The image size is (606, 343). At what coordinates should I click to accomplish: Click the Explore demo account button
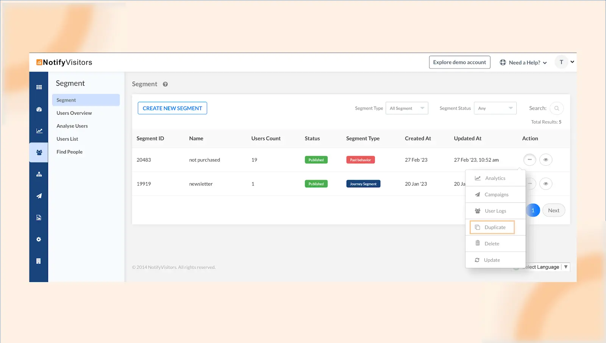(459, 62)
